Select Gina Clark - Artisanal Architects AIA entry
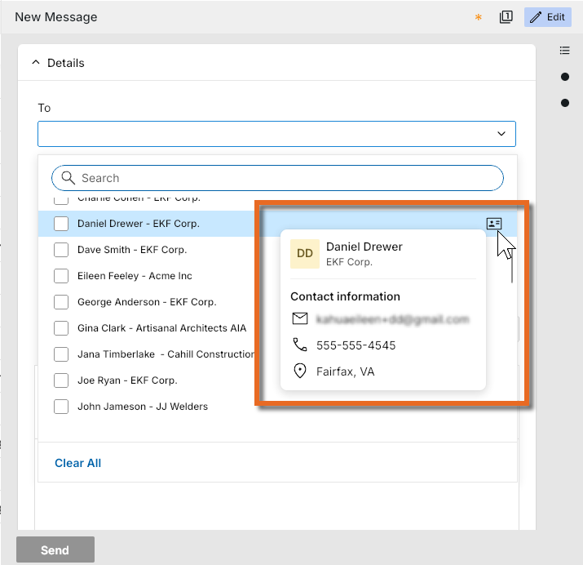The image size is (583, 565). point(161,328)
